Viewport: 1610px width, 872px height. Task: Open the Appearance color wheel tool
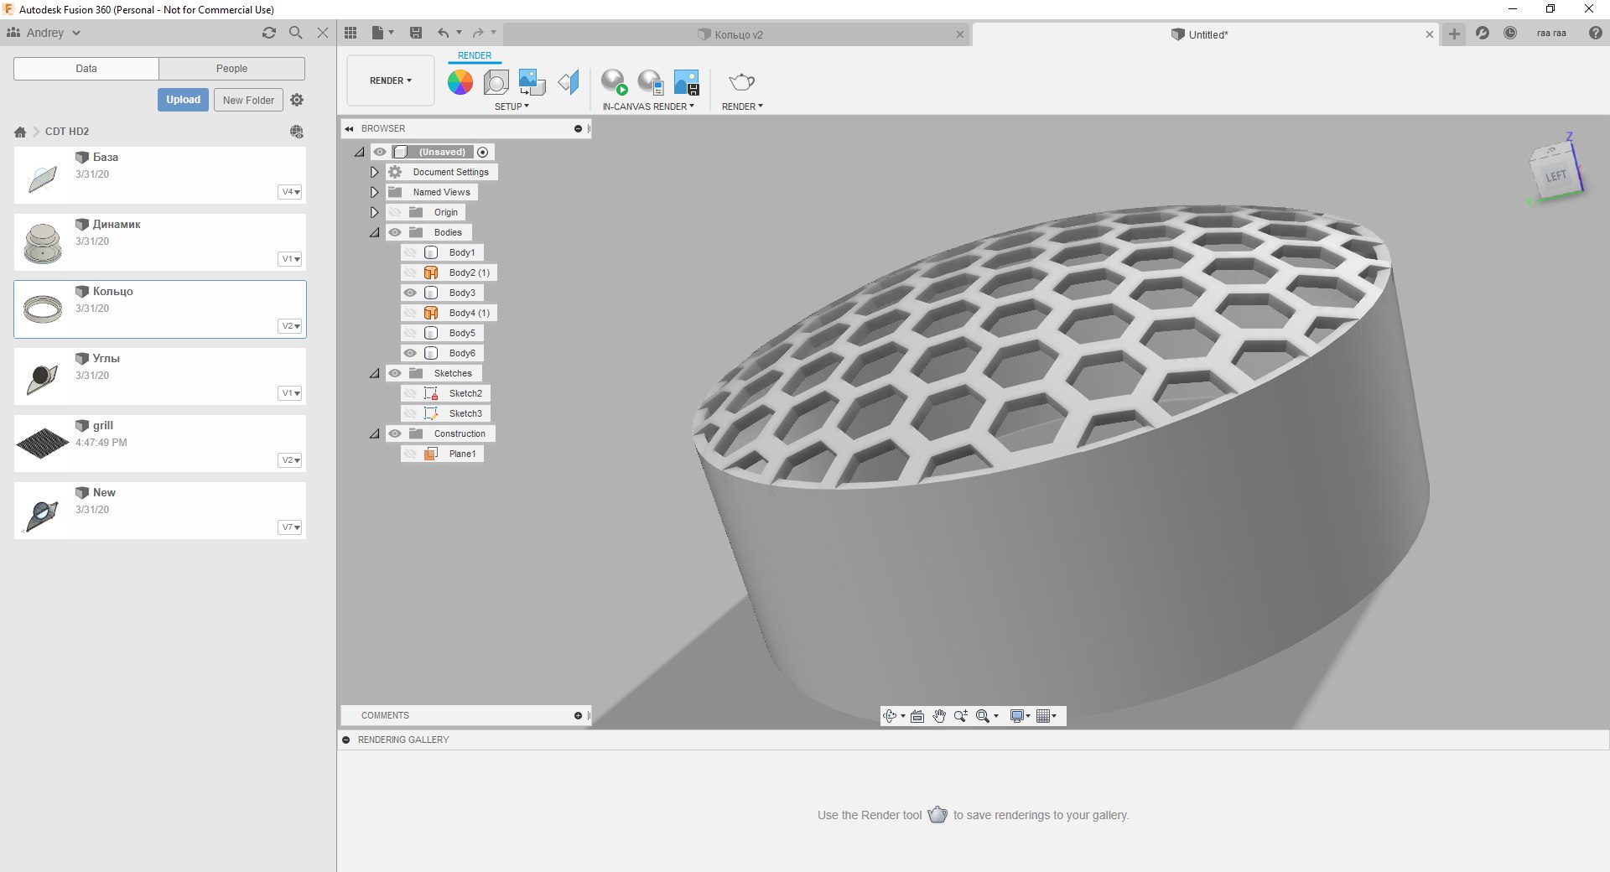[460, 82]
